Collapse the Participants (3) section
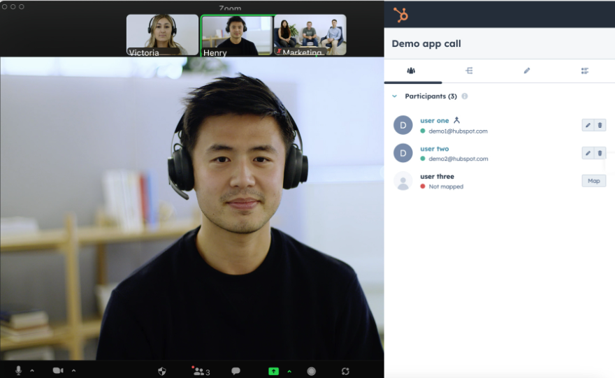615x378 pixels. [x=395, y=96]
